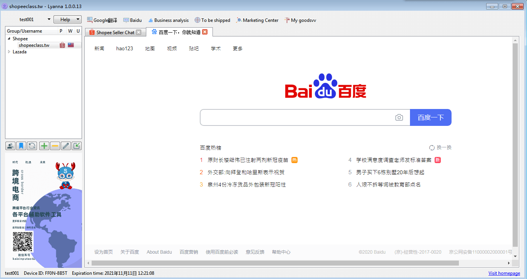527x279 pixels.
Task: Click the Baidu camera image search icon
Action: point(399,117)
